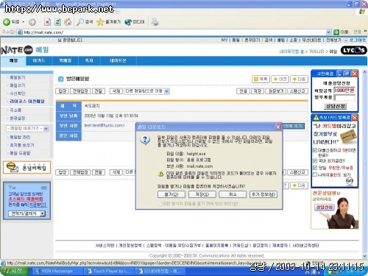Open the browser Home icon
The image size is (368, 276).
coord(68,22)
